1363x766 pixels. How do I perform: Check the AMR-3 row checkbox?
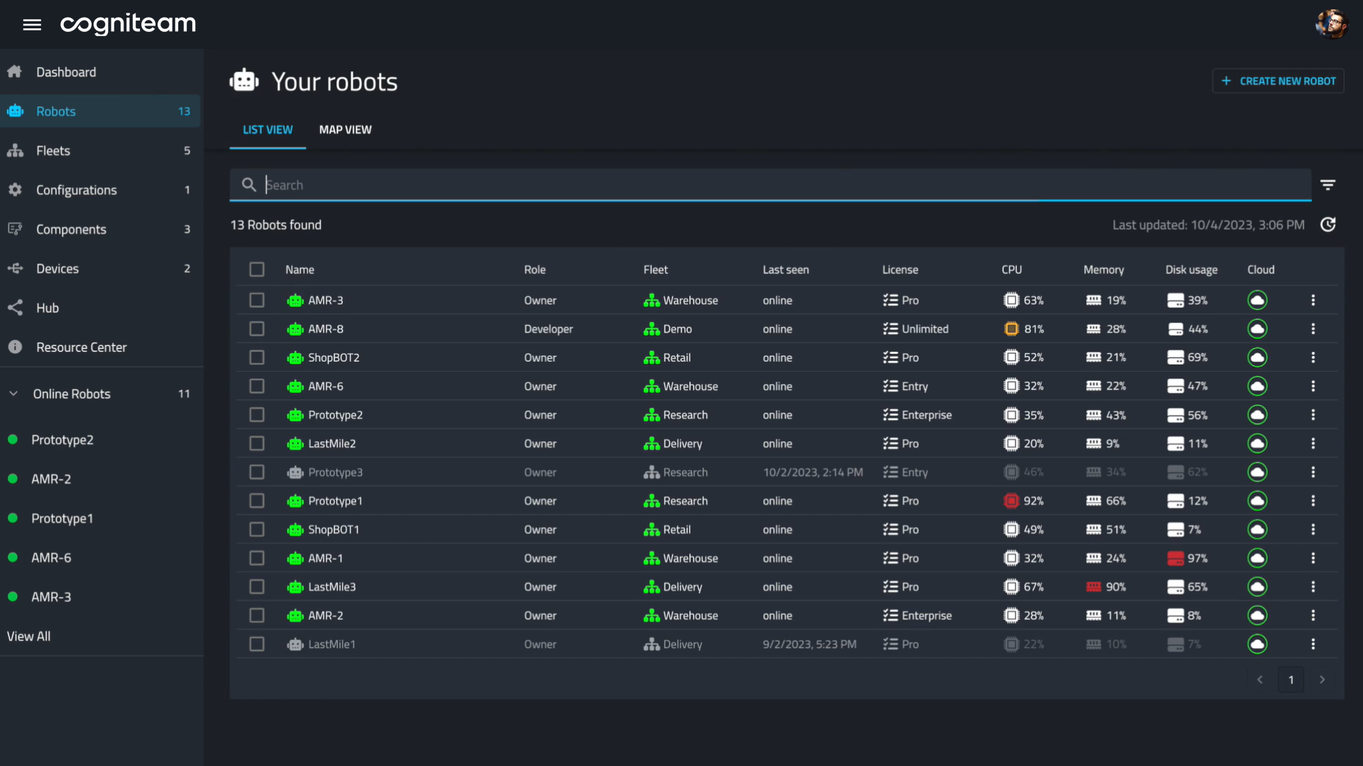click(x=257, y=301)
